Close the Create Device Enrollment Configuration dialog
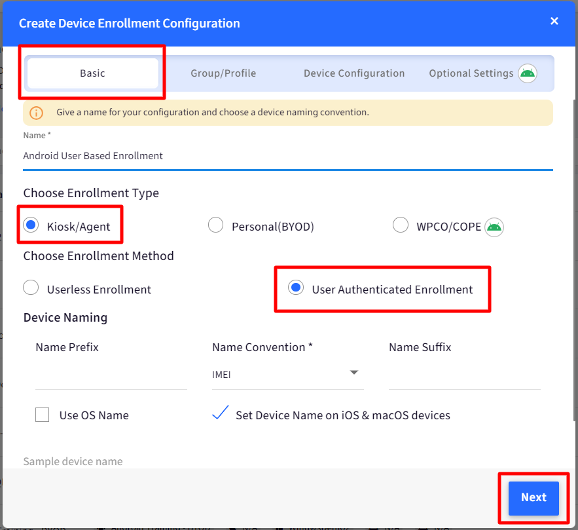The width and height of the screenshot is (578, 530). 554,21
